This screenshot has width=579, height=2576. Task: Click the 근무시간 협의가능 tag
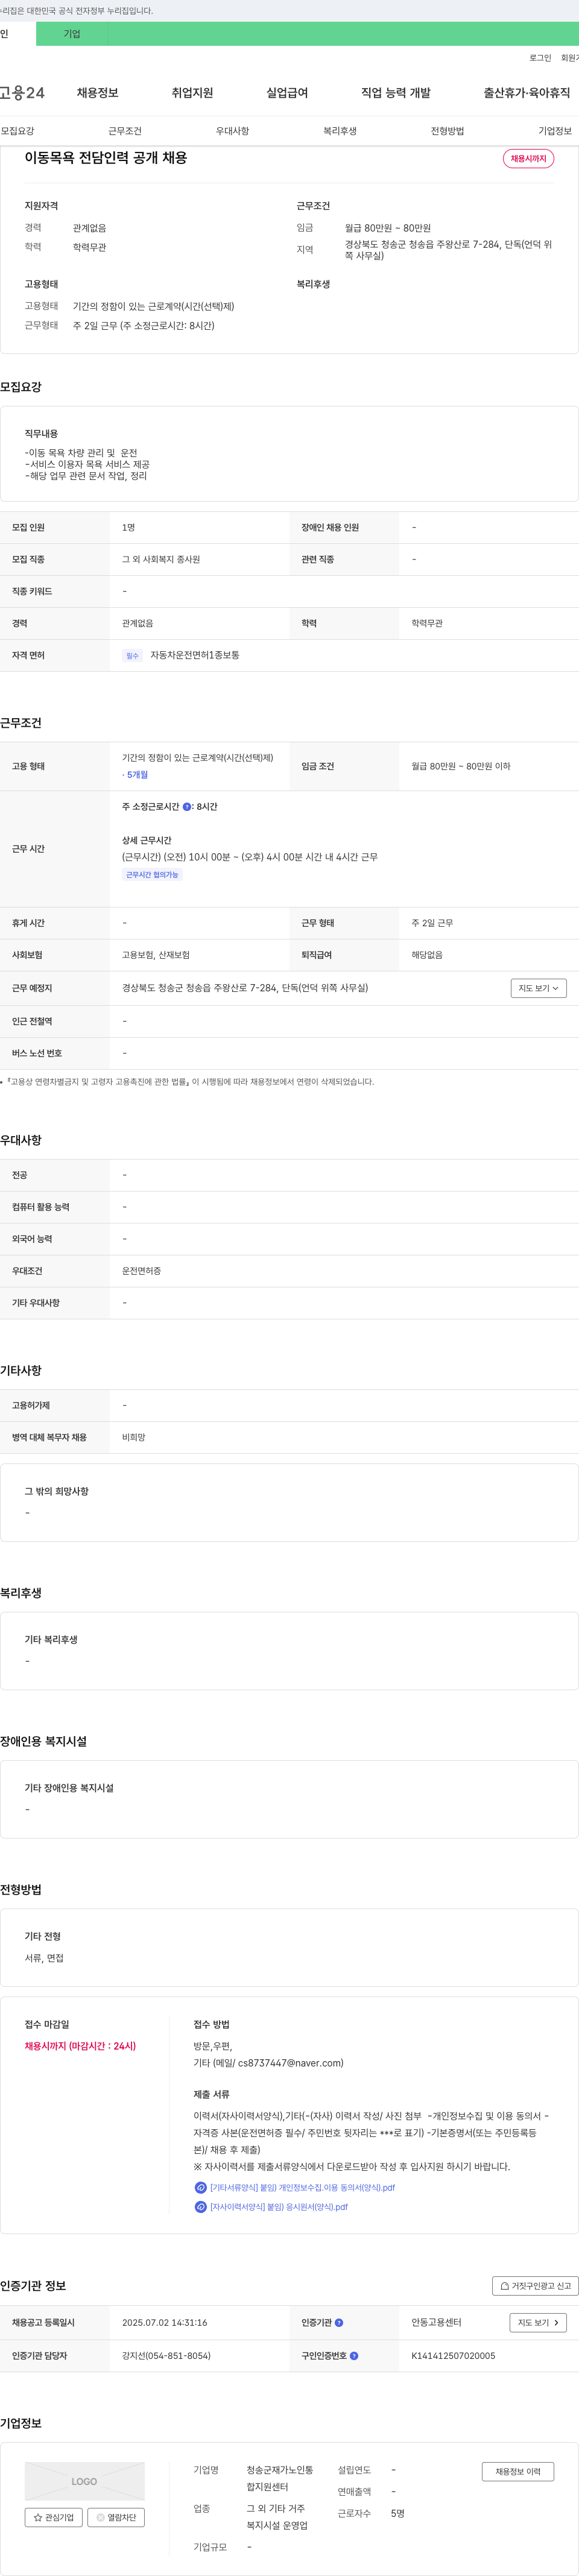tap(152, 875)
